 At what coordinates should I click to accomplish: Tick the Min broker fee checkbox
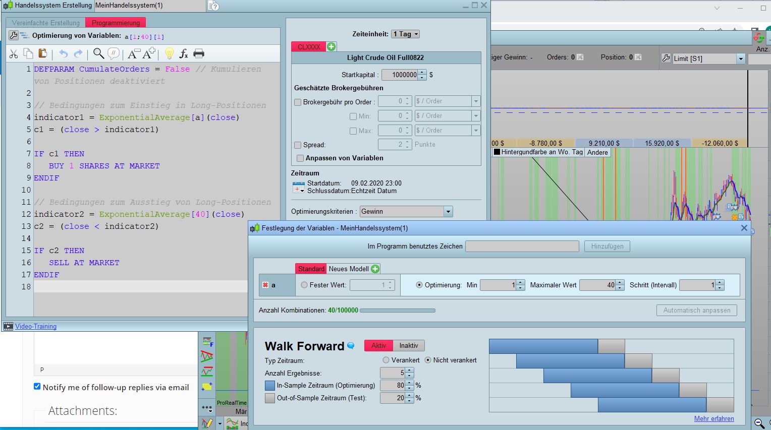coord(353,116)
